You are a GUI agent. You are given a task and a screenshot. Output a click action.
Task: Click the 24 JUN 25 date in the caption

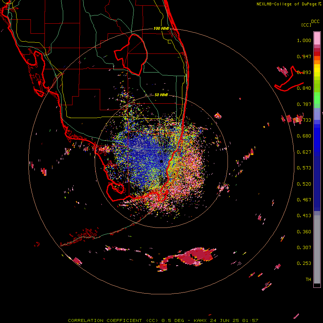coord(224,320)
